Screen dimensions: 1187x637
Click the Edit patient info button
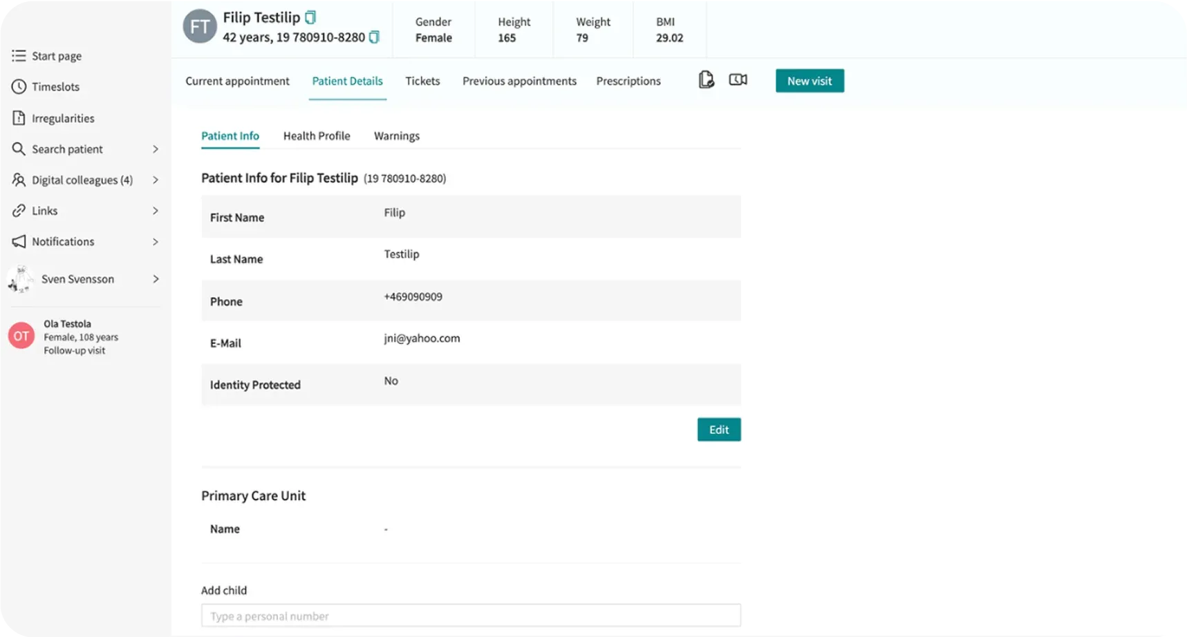coord(719,430)
